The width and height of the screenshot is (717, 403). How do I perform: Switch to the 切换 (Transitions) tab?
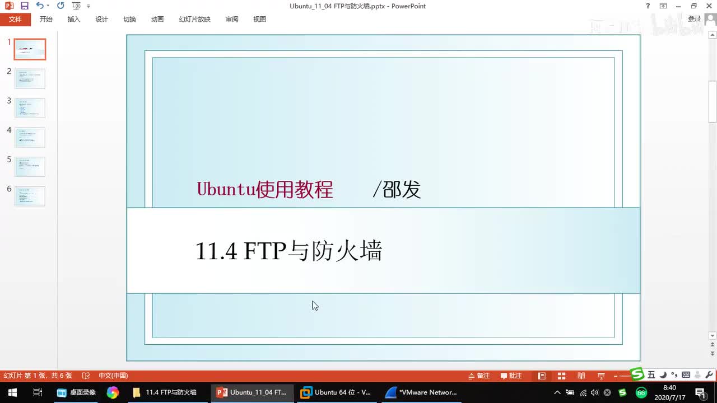coord(129,19)
